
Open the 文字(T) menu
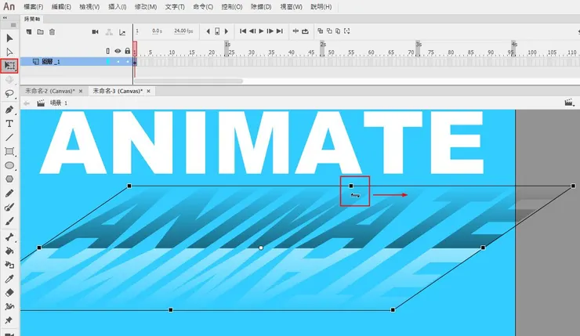tap(175, 6)
